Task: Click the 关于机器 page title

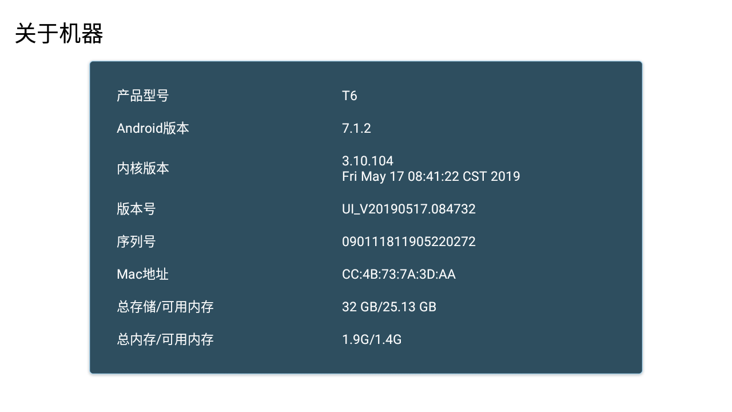Action: 59,34
